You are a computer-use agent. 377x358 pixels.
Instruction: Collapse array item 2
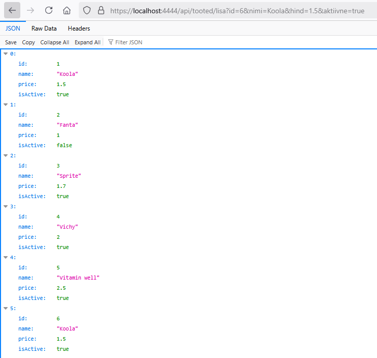[6, 155]
